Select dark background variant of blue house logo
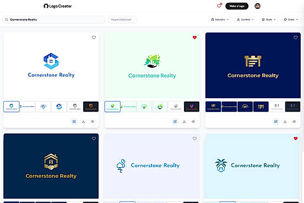This screenshot has height=203, width=304. tap(91, 106)
